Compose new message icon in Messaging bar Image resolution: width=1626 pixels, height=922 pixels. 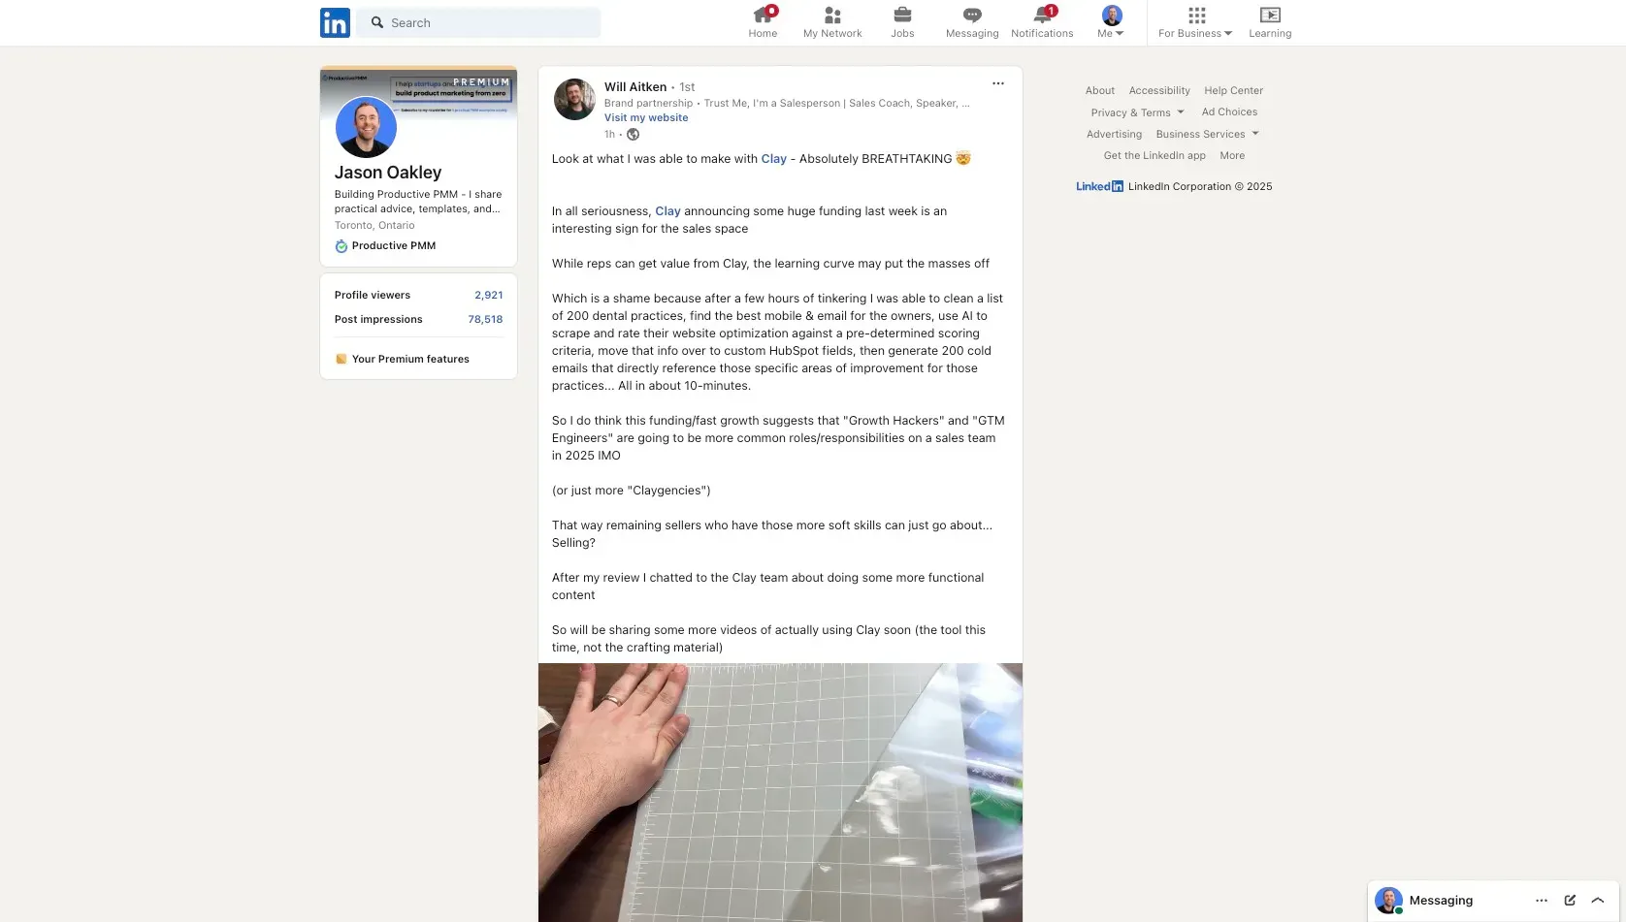(1570, 901)
